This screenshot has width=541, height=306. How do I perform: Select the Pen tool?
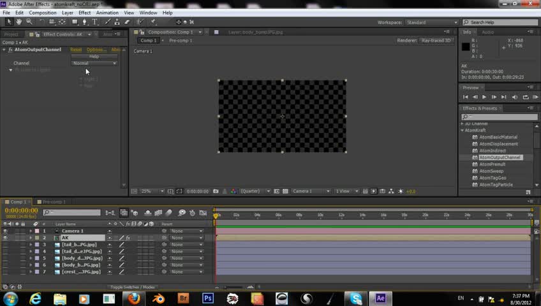pyautogui.click(x=85, y=22)
